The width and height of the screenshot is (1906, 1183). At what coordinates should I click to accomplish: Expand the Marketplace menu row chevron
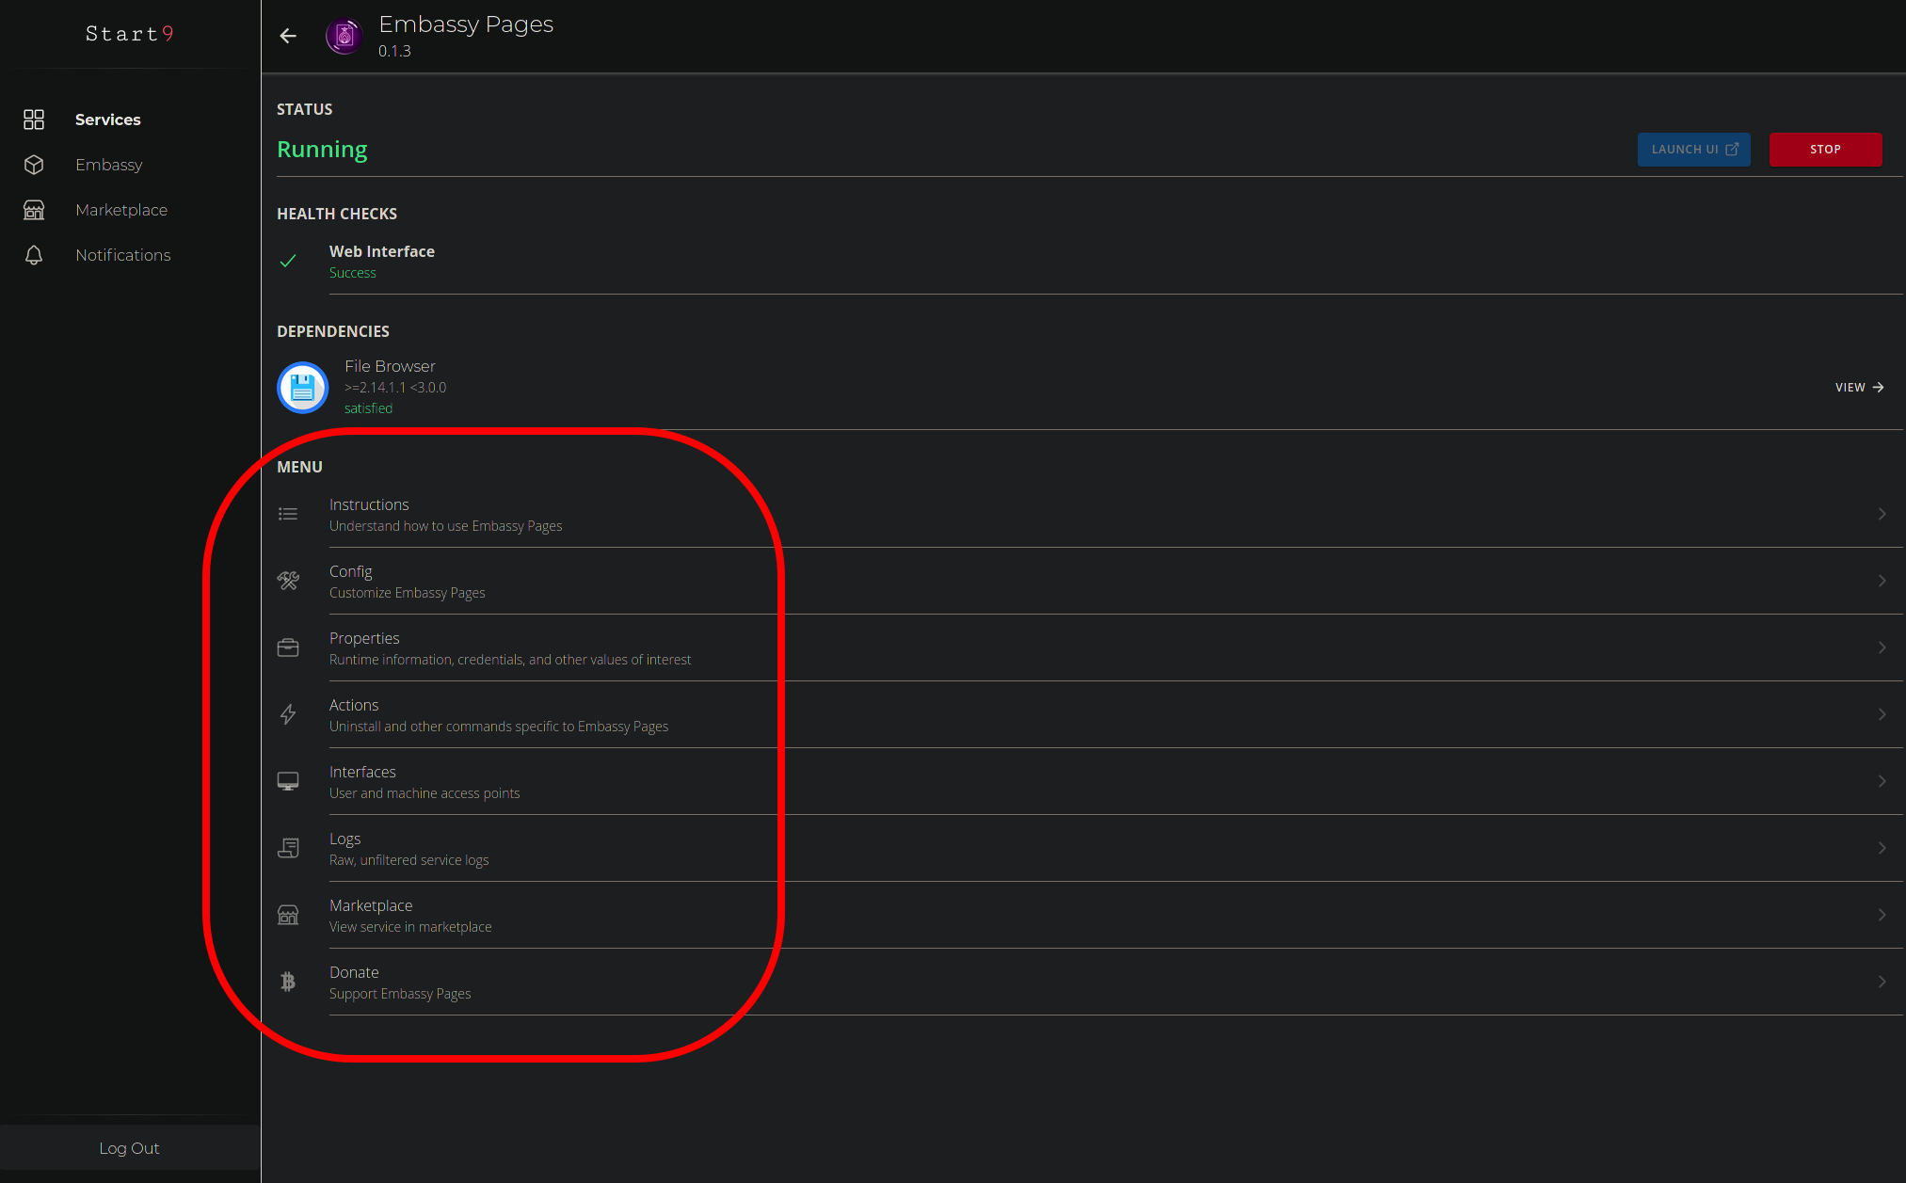pos(1882,915)
